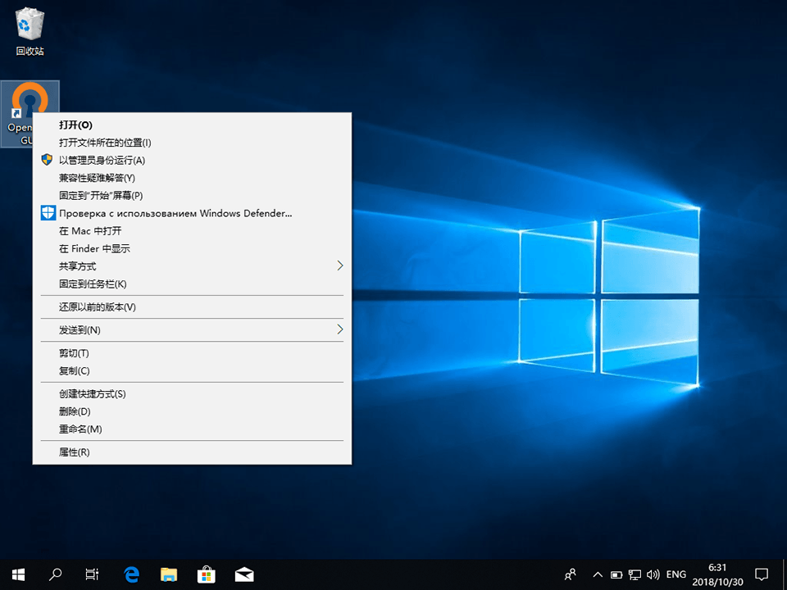This screenshot has width=787, height=590.
Task: Click the Windows Start button
Action: coord(18,574)
